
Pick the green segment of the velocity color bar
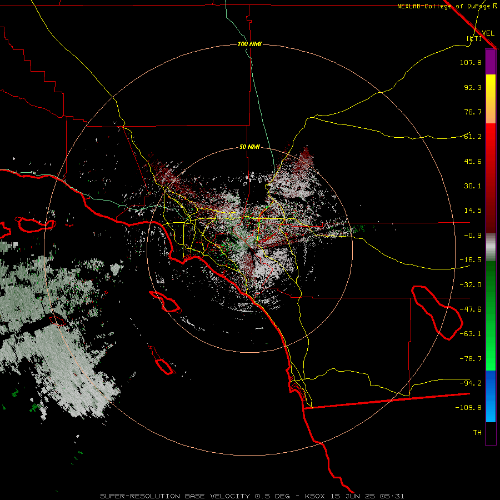pos(491,316)
